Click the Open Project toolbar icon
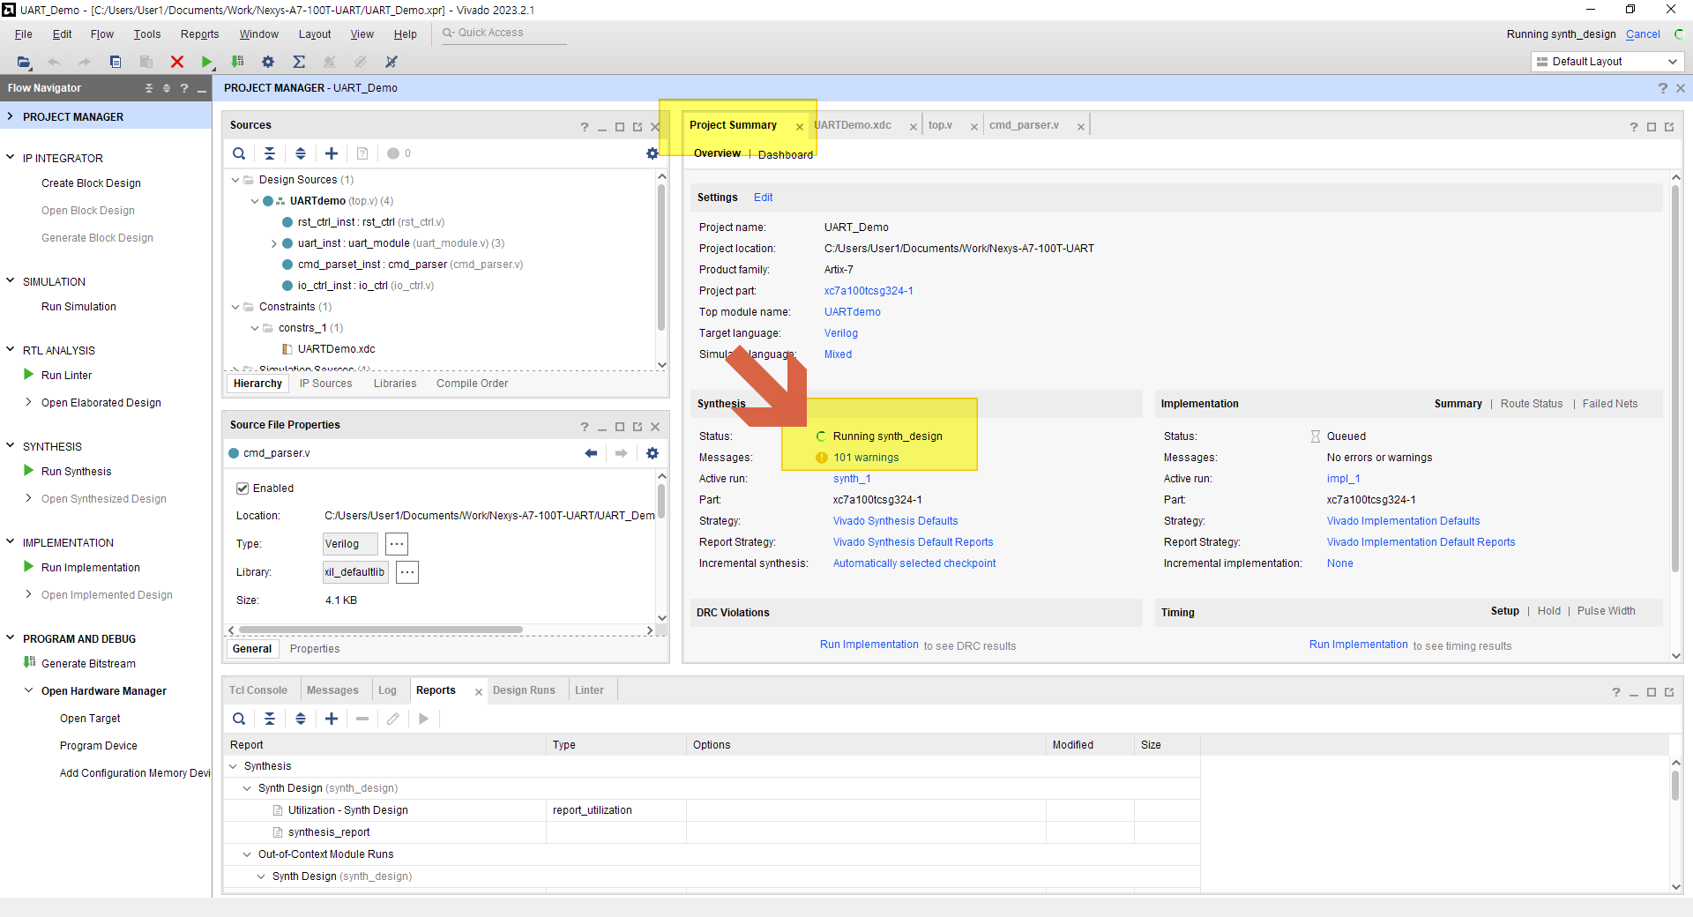The image size is (1693, 917). click(24, 62)
